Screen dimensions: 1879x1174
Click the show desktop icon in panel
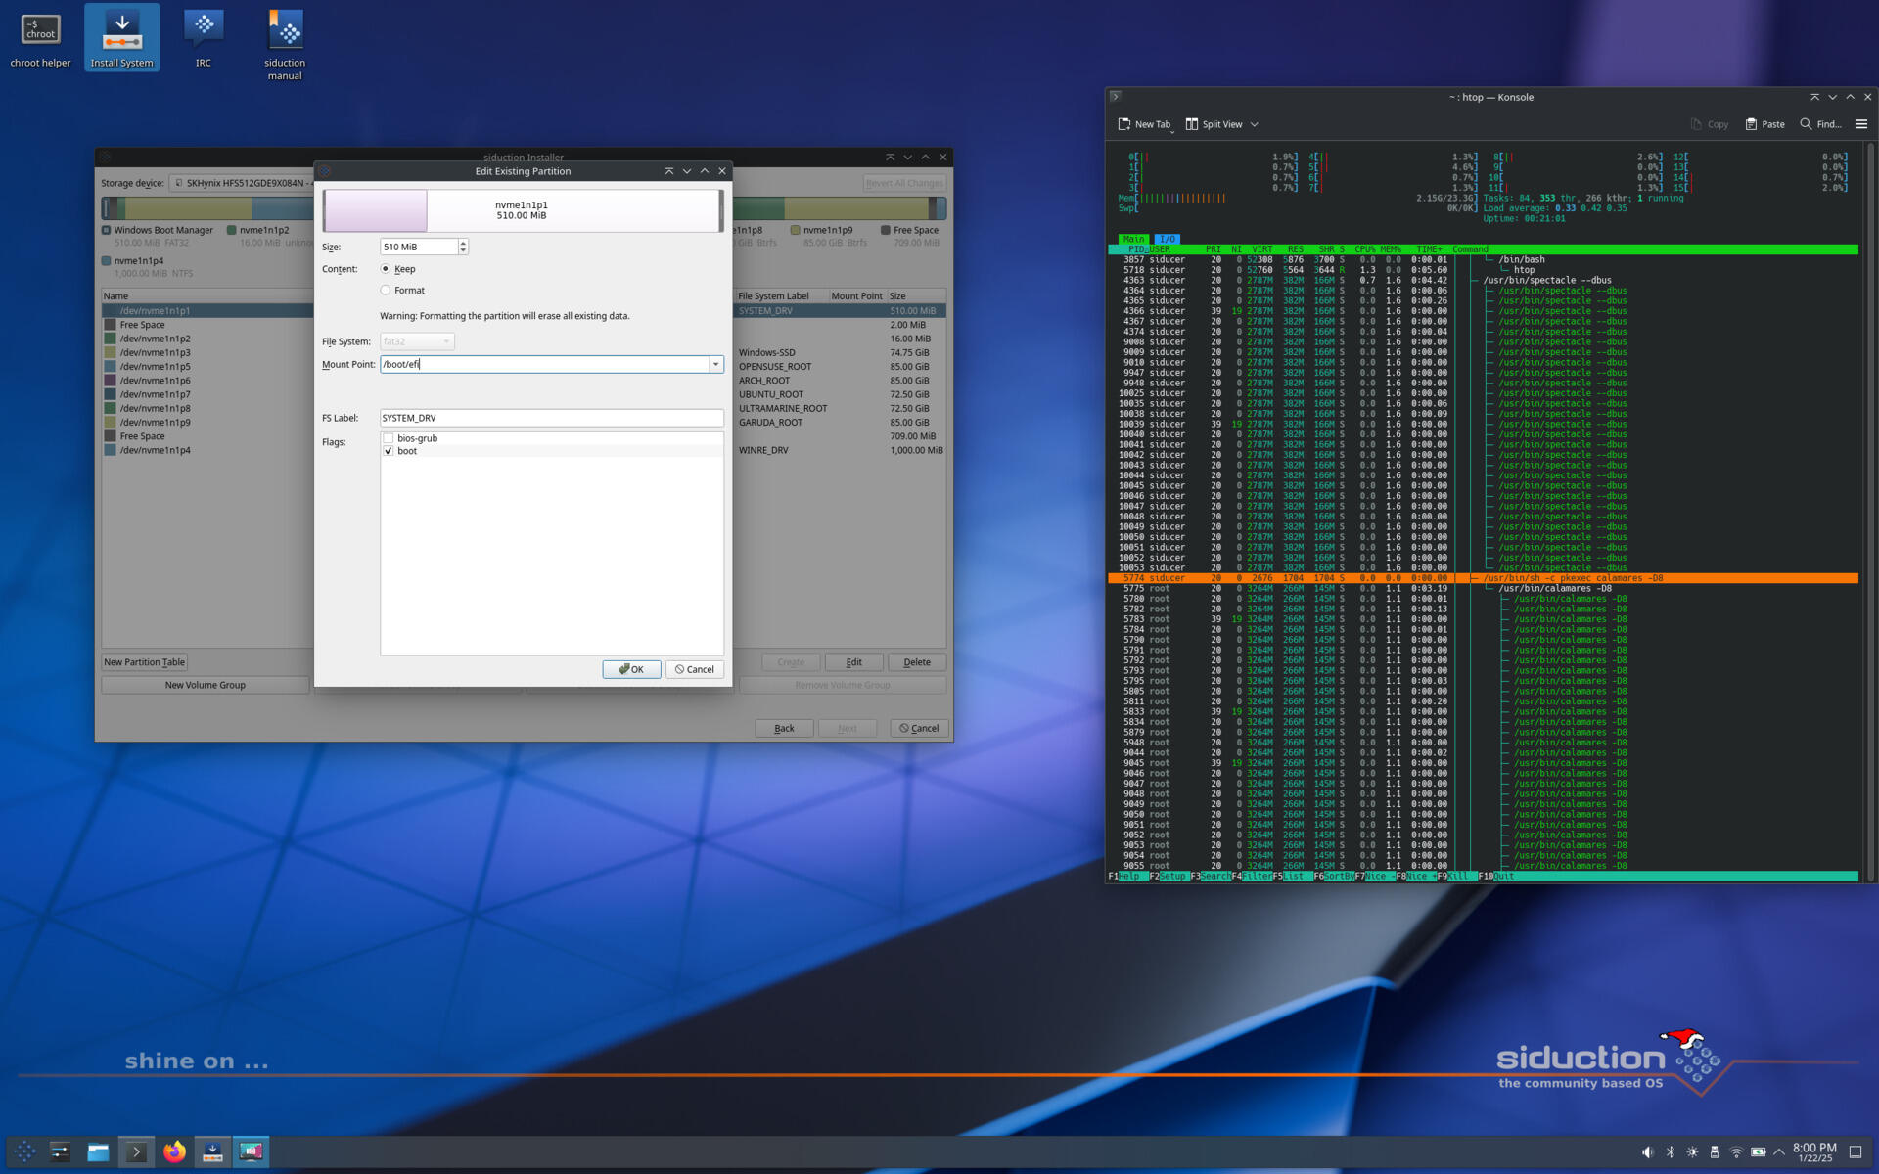pyautogui.click(x=1856, y=1151)
